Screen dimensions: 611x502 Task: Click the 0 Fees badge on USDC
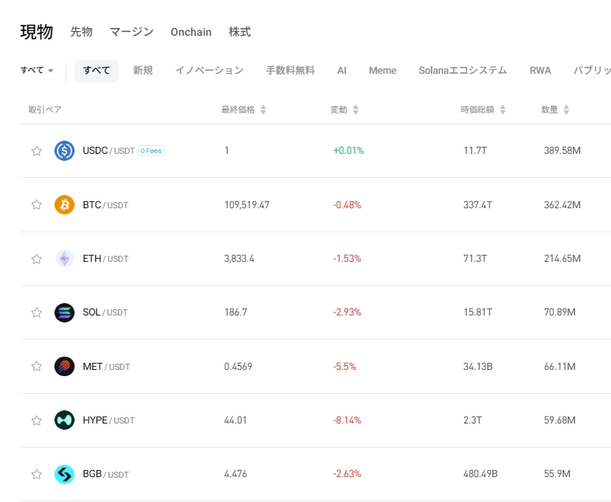(x=151, y=151)
